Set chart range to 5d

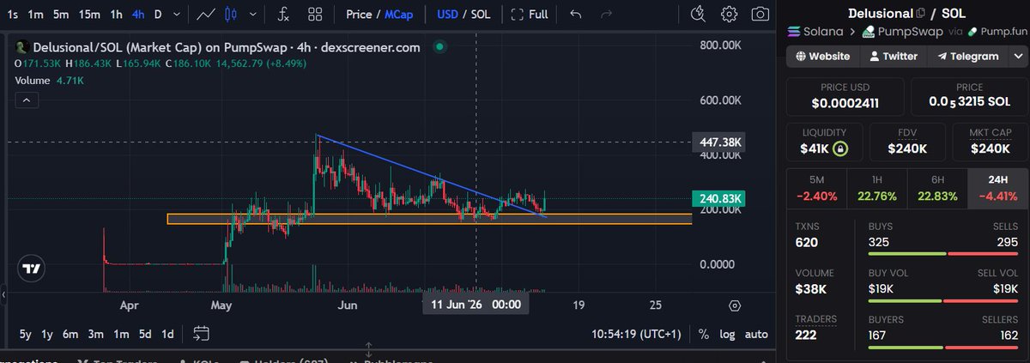144,333
